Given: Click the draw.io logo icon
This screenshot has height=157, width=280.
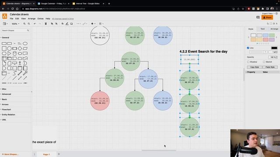Looking at the screenshot, I should click(x=5, y=16).
